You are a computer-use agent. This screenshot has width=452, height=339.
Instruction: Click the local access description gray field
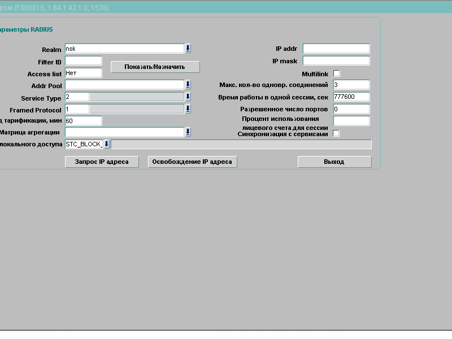click(x=241, y=144)
